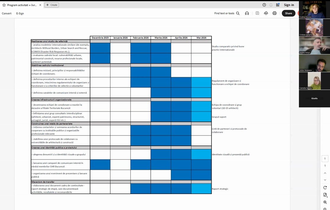
Task: Open the Help question mark icon
Action: tap(264, 5)
